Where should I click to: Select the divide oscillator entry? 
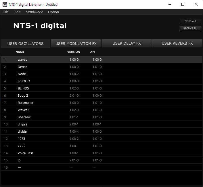pyautogui.click(x=102, y=131)
